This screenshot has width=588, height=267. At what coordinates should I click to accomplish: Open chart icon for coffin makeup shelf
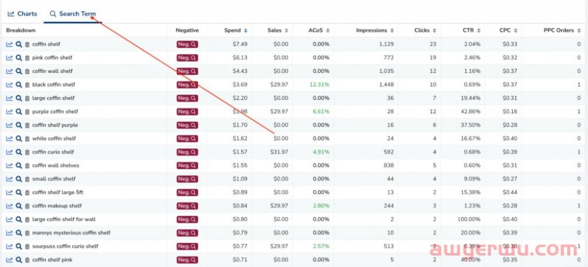pyautogui.click(x=9, y=206)
